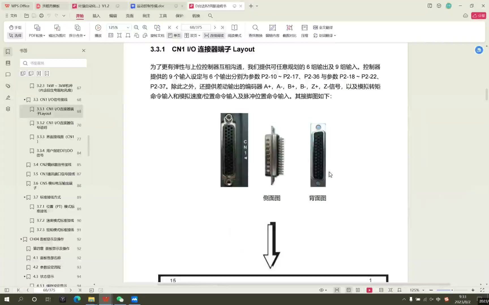Click the bookmark sidebar panel icon
The width and height of the screenshot is (489, 305).
[x=8, y=51]
